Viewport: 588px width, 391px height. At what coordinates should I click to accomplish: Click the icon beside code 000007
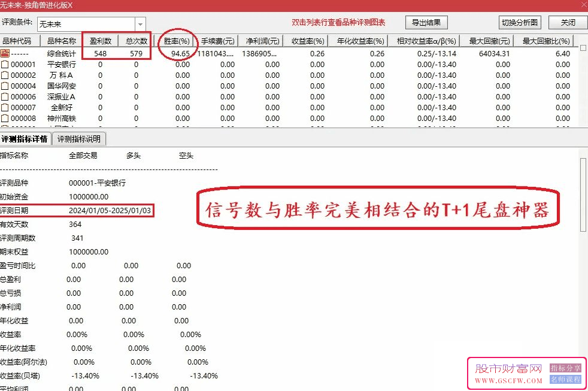pyautogui.click(x=5, y=108)
